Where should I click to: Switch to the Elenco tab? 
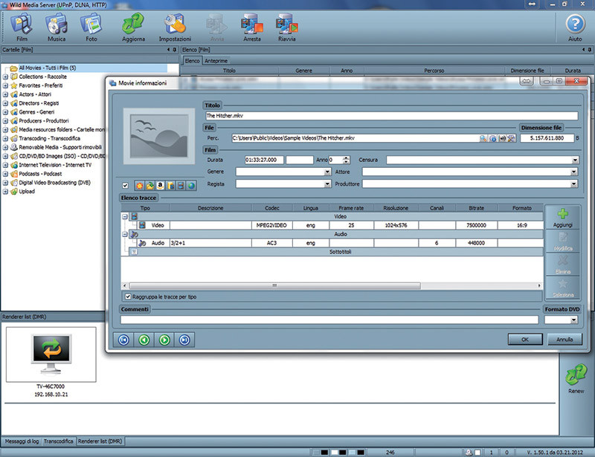192,61
